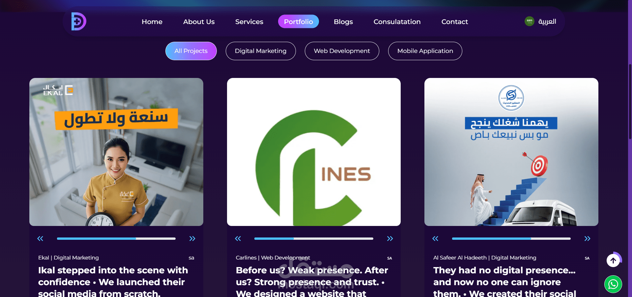Image resolution: width=632 pixels, height=297 pixels.
Task: Navigate to About Us page
Action: [199, 22]
